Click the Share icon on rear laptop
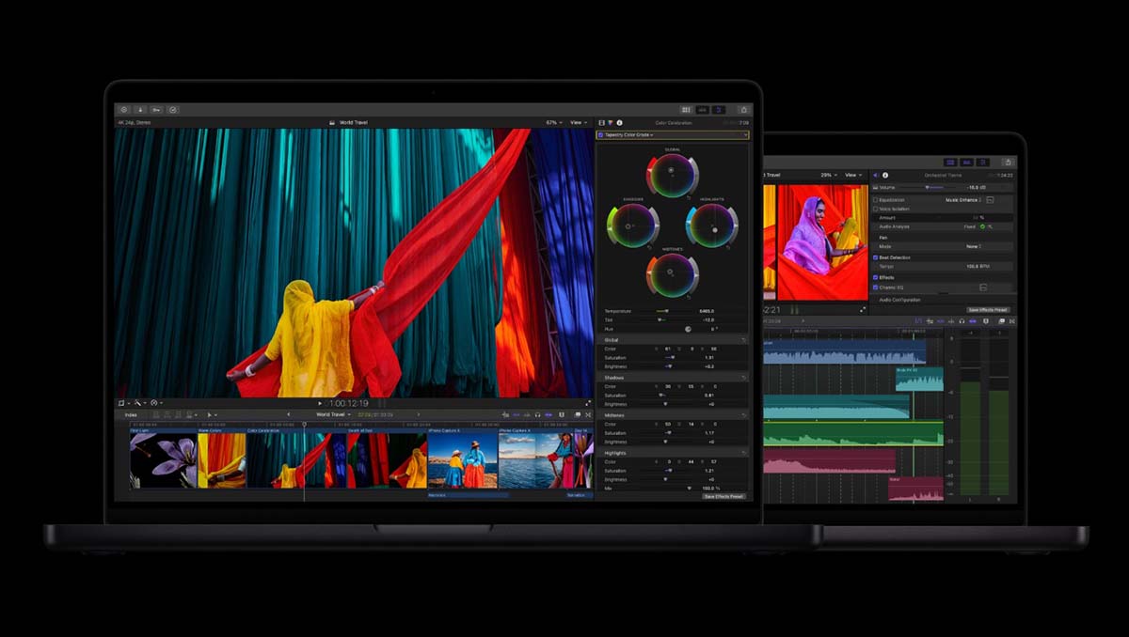 1008,162
